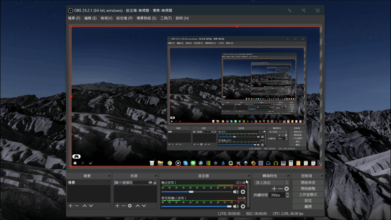Viewport: 391px width, 220px height.
Task: Click the 開始串流 button
Action: 308,182
